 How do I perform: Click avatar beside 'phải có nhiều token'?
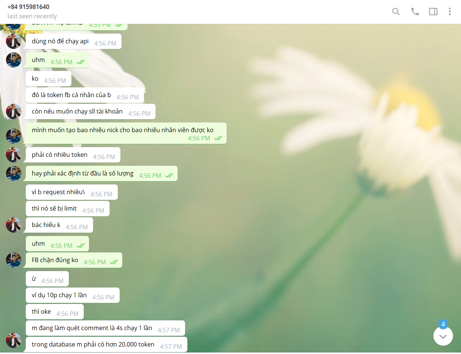point(13,155)
